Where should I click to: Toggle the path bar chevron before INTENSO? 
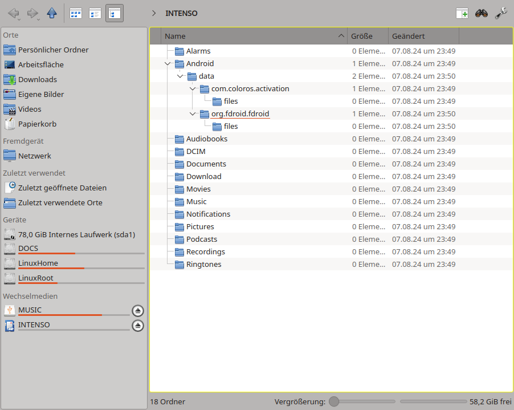click(154, 13)
